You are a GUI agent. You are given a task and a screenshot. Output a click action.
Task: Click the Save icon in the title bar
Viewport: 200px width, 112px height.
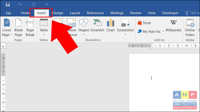point(8,4)
